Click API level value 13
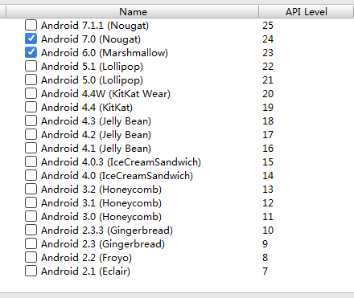 [x=268, y=190]
